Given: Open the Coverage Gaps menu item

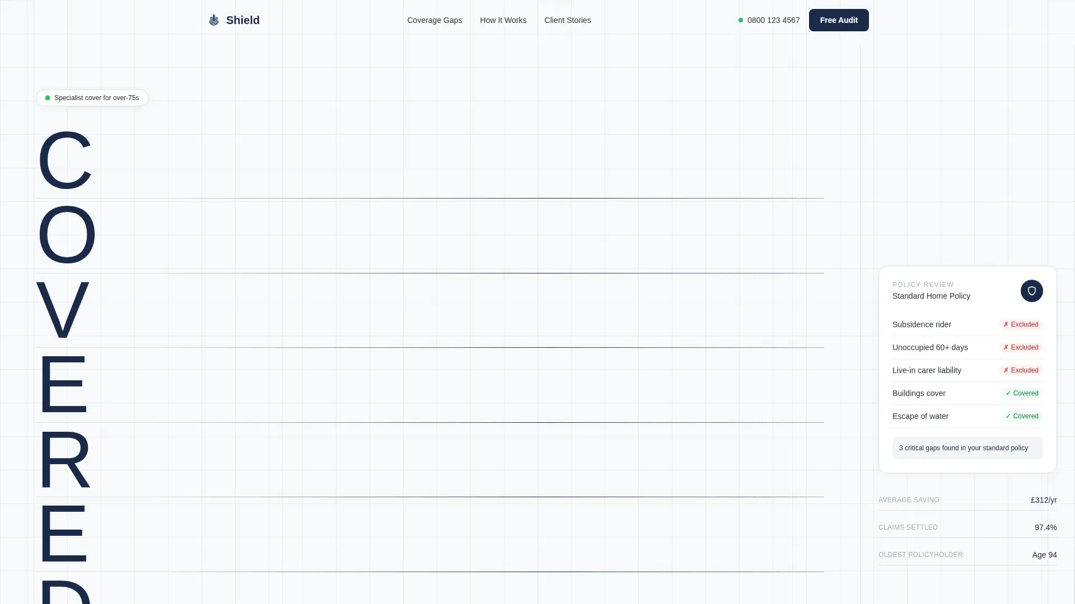Looking at the screenshot, I should point(434,20).
